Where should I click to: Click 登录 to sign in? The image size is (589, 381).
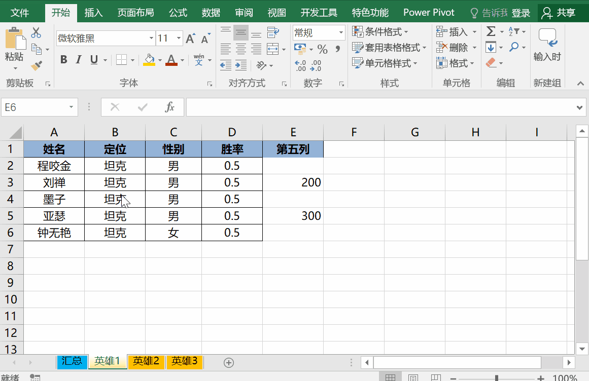[521, 13]
